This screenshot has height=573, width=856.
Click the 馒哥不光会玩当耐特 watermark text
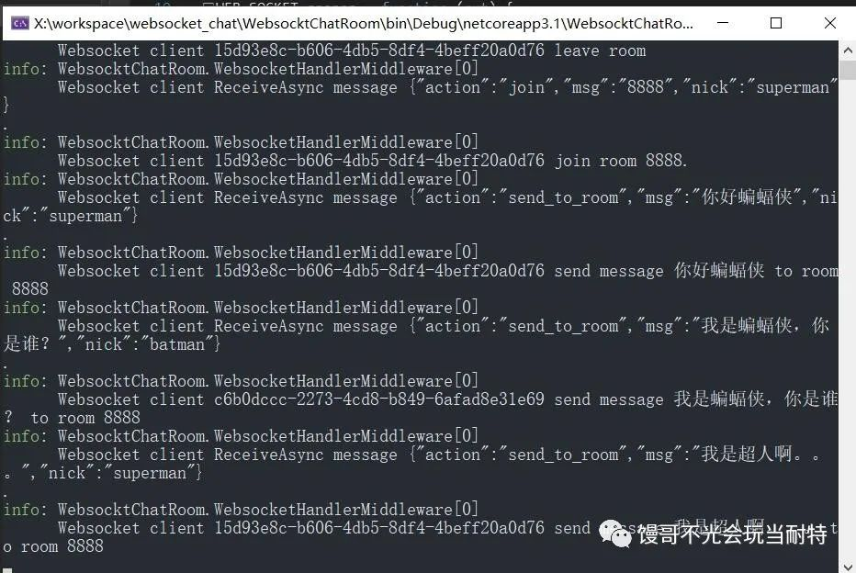[x=733, y=534]
